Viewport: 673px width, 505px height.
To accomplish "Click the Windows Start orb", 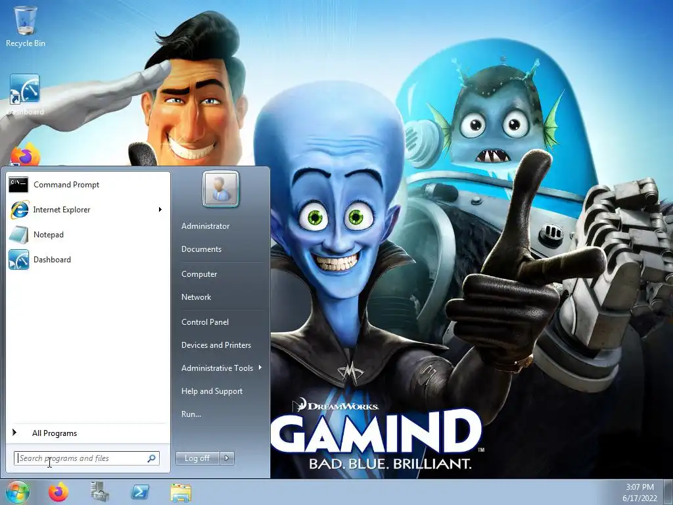I will [18, 492].
